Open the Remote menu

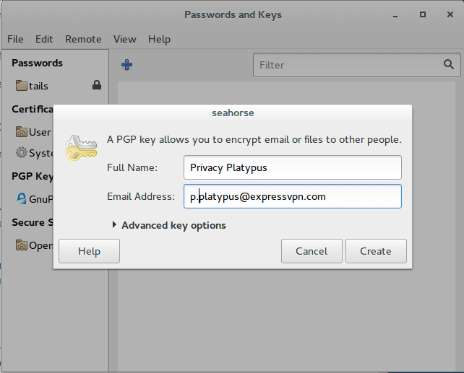pyautogui.click(x=83, y=39)
